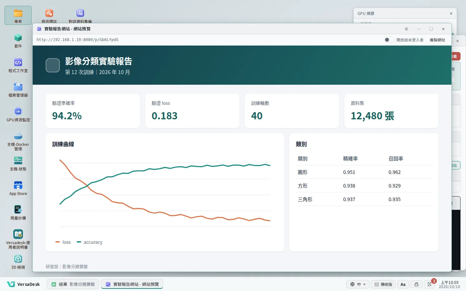Click the 圓形 row in class table
Viewport: 466px width, 291px height.
coord(364,172)
